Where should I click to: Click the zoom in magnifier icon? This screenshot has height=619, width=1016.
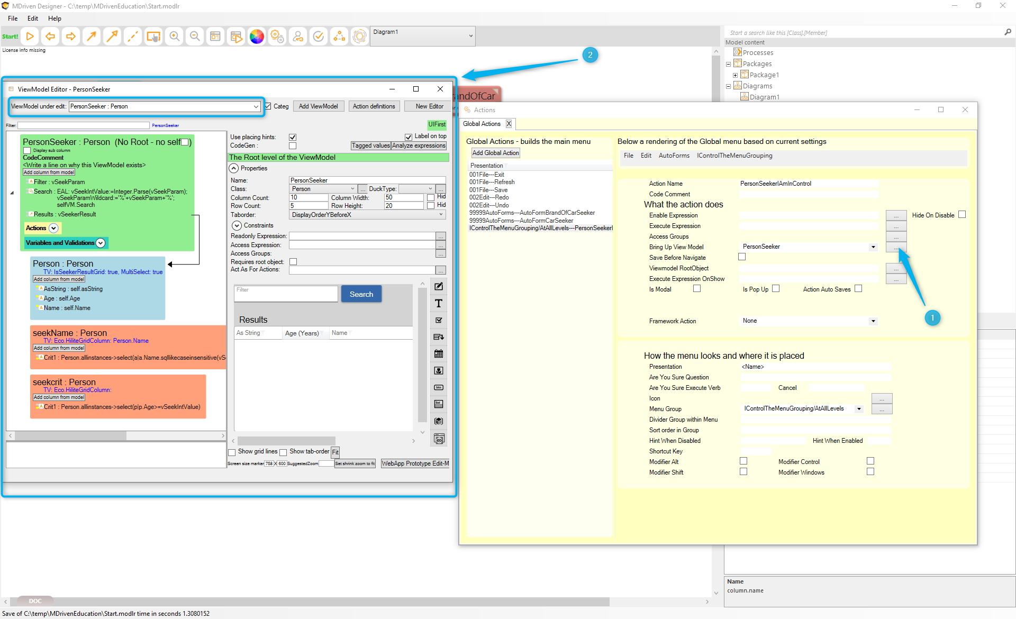(x=174, y=37)
